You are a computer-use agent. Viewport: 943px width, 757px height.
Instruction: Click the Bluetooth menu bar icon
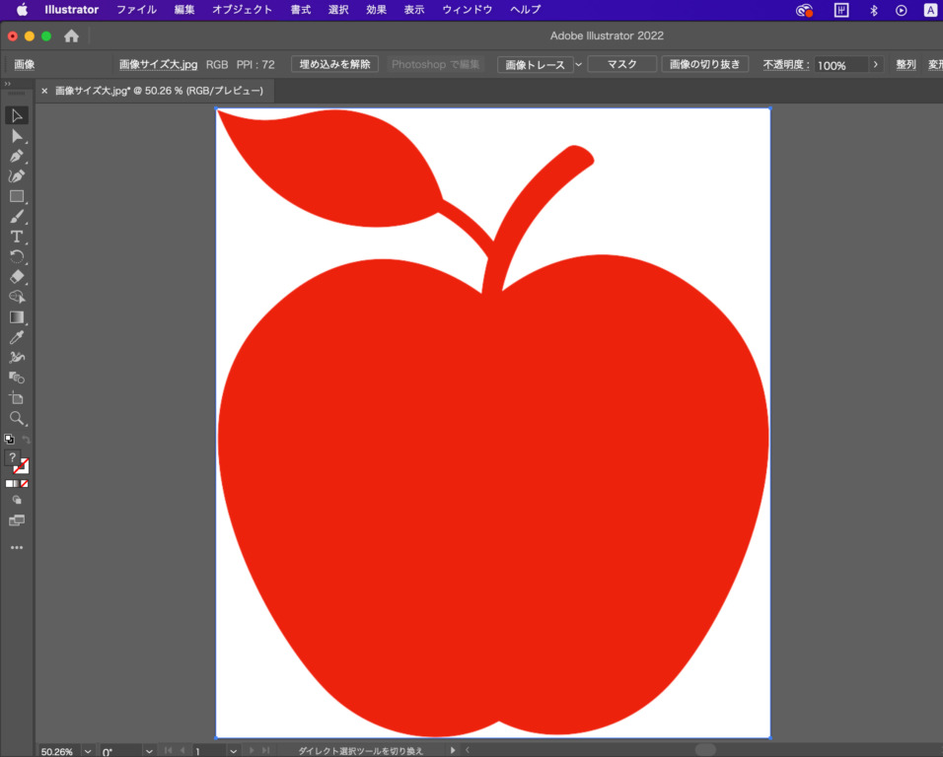874,10
